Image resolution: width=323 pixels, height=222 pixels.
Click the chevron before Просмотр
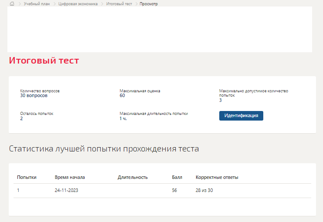click(x=136, y=4)
